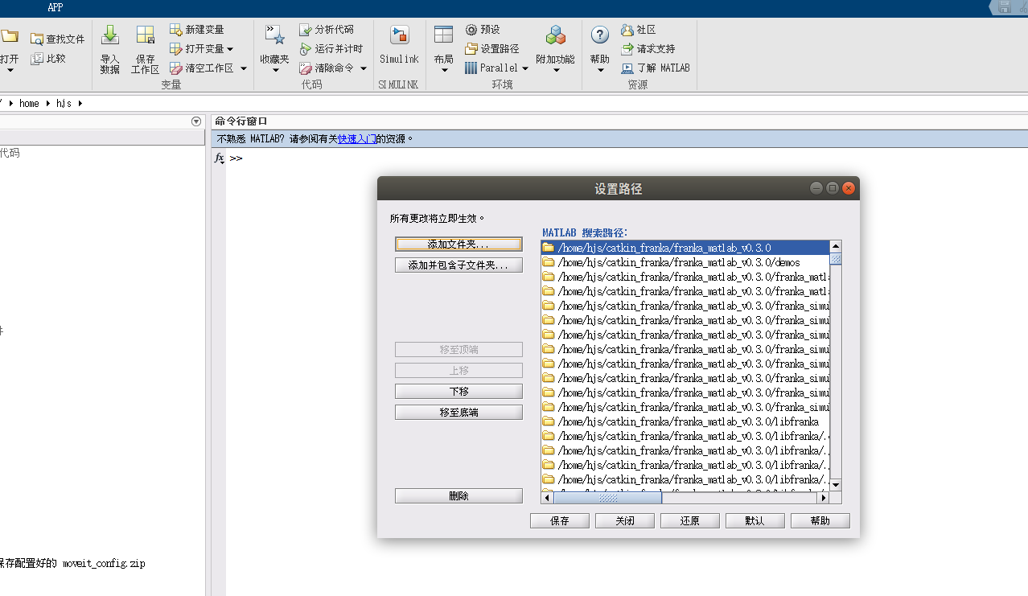
Task: Click Import Data (导入数据) icon
Action: (110, 35)
